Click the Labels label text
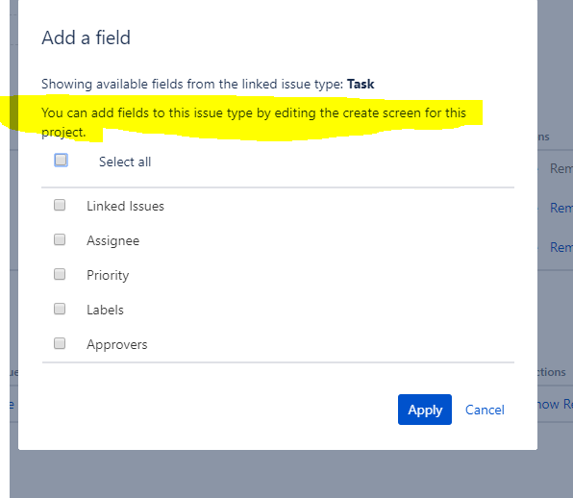Screen dimensions: 573x498 coord(105,310)
